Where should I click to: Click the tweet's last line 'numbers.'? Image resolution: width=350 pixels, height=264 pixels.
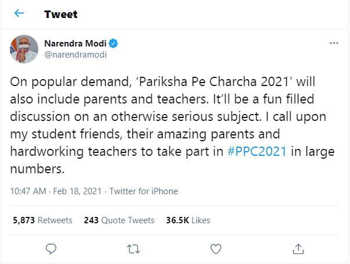(x=38, y=170)
